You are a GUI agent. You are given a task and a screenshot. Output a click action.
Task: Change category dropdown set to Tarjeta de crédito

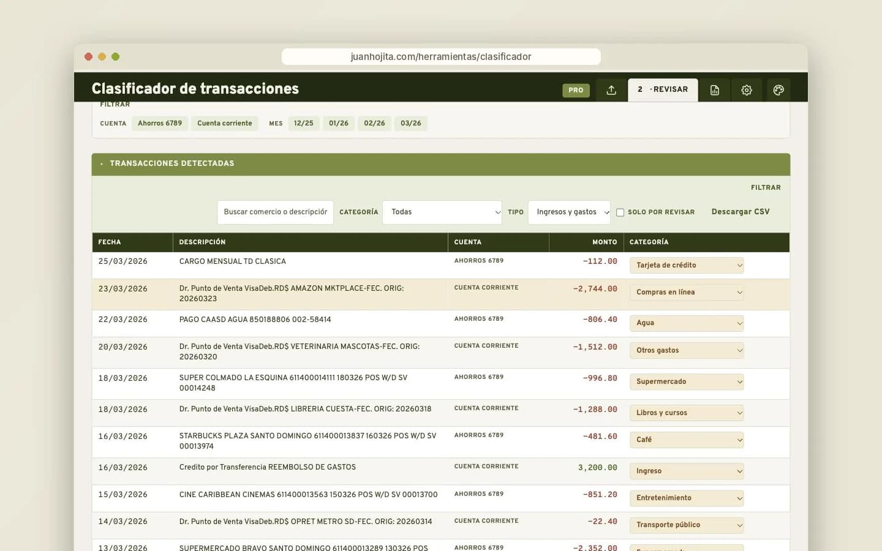pyautogui.click(x=687, y=265)
